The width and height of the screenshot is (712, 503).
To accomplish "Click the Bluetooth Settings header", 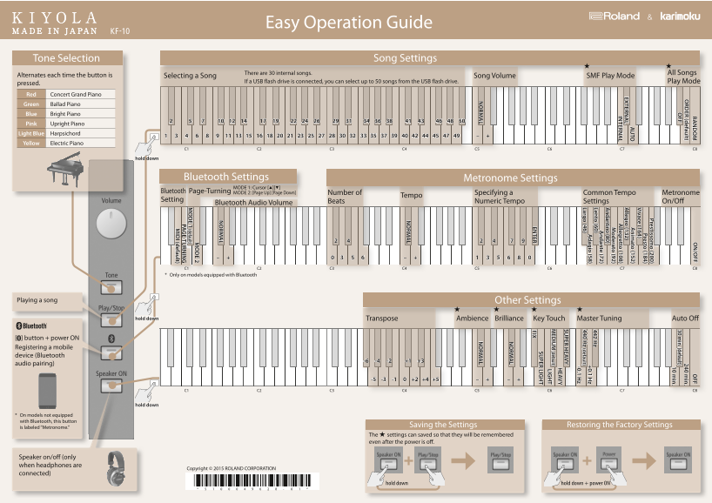I will tap(228, 177).
